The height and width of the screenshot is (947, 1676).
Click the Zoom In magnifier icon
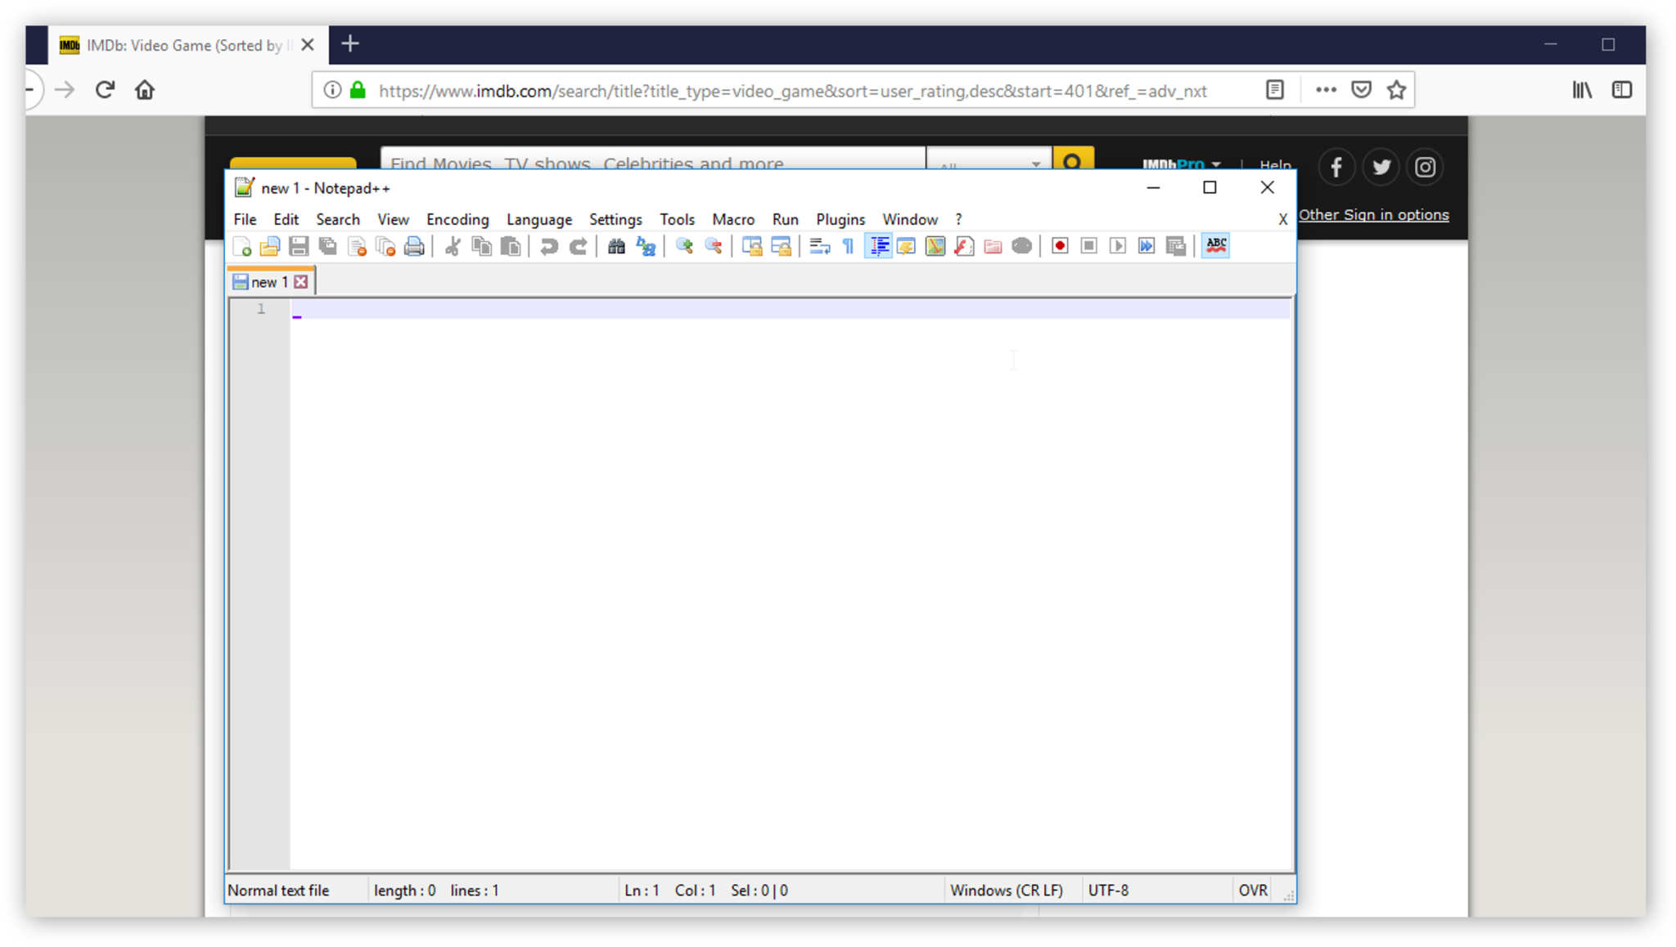(684, 246)
